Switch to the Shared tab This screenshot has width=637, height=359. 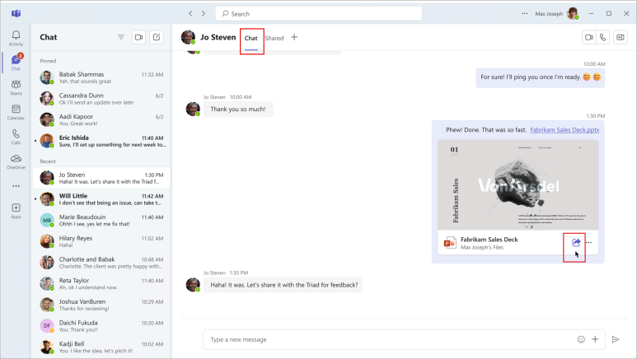click(x=274, y=38)
